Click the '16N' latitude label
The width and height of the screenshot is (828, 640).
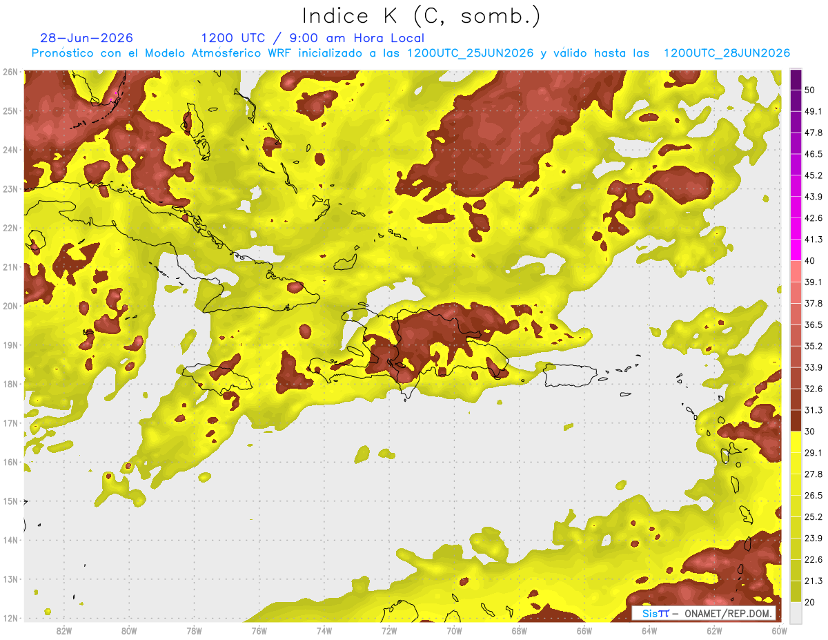(10, 462)
